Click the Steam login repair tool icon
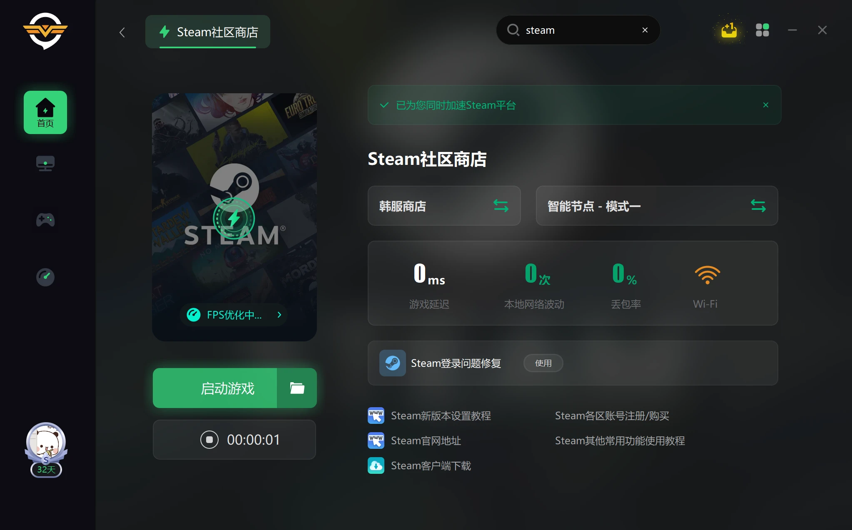 392,363
